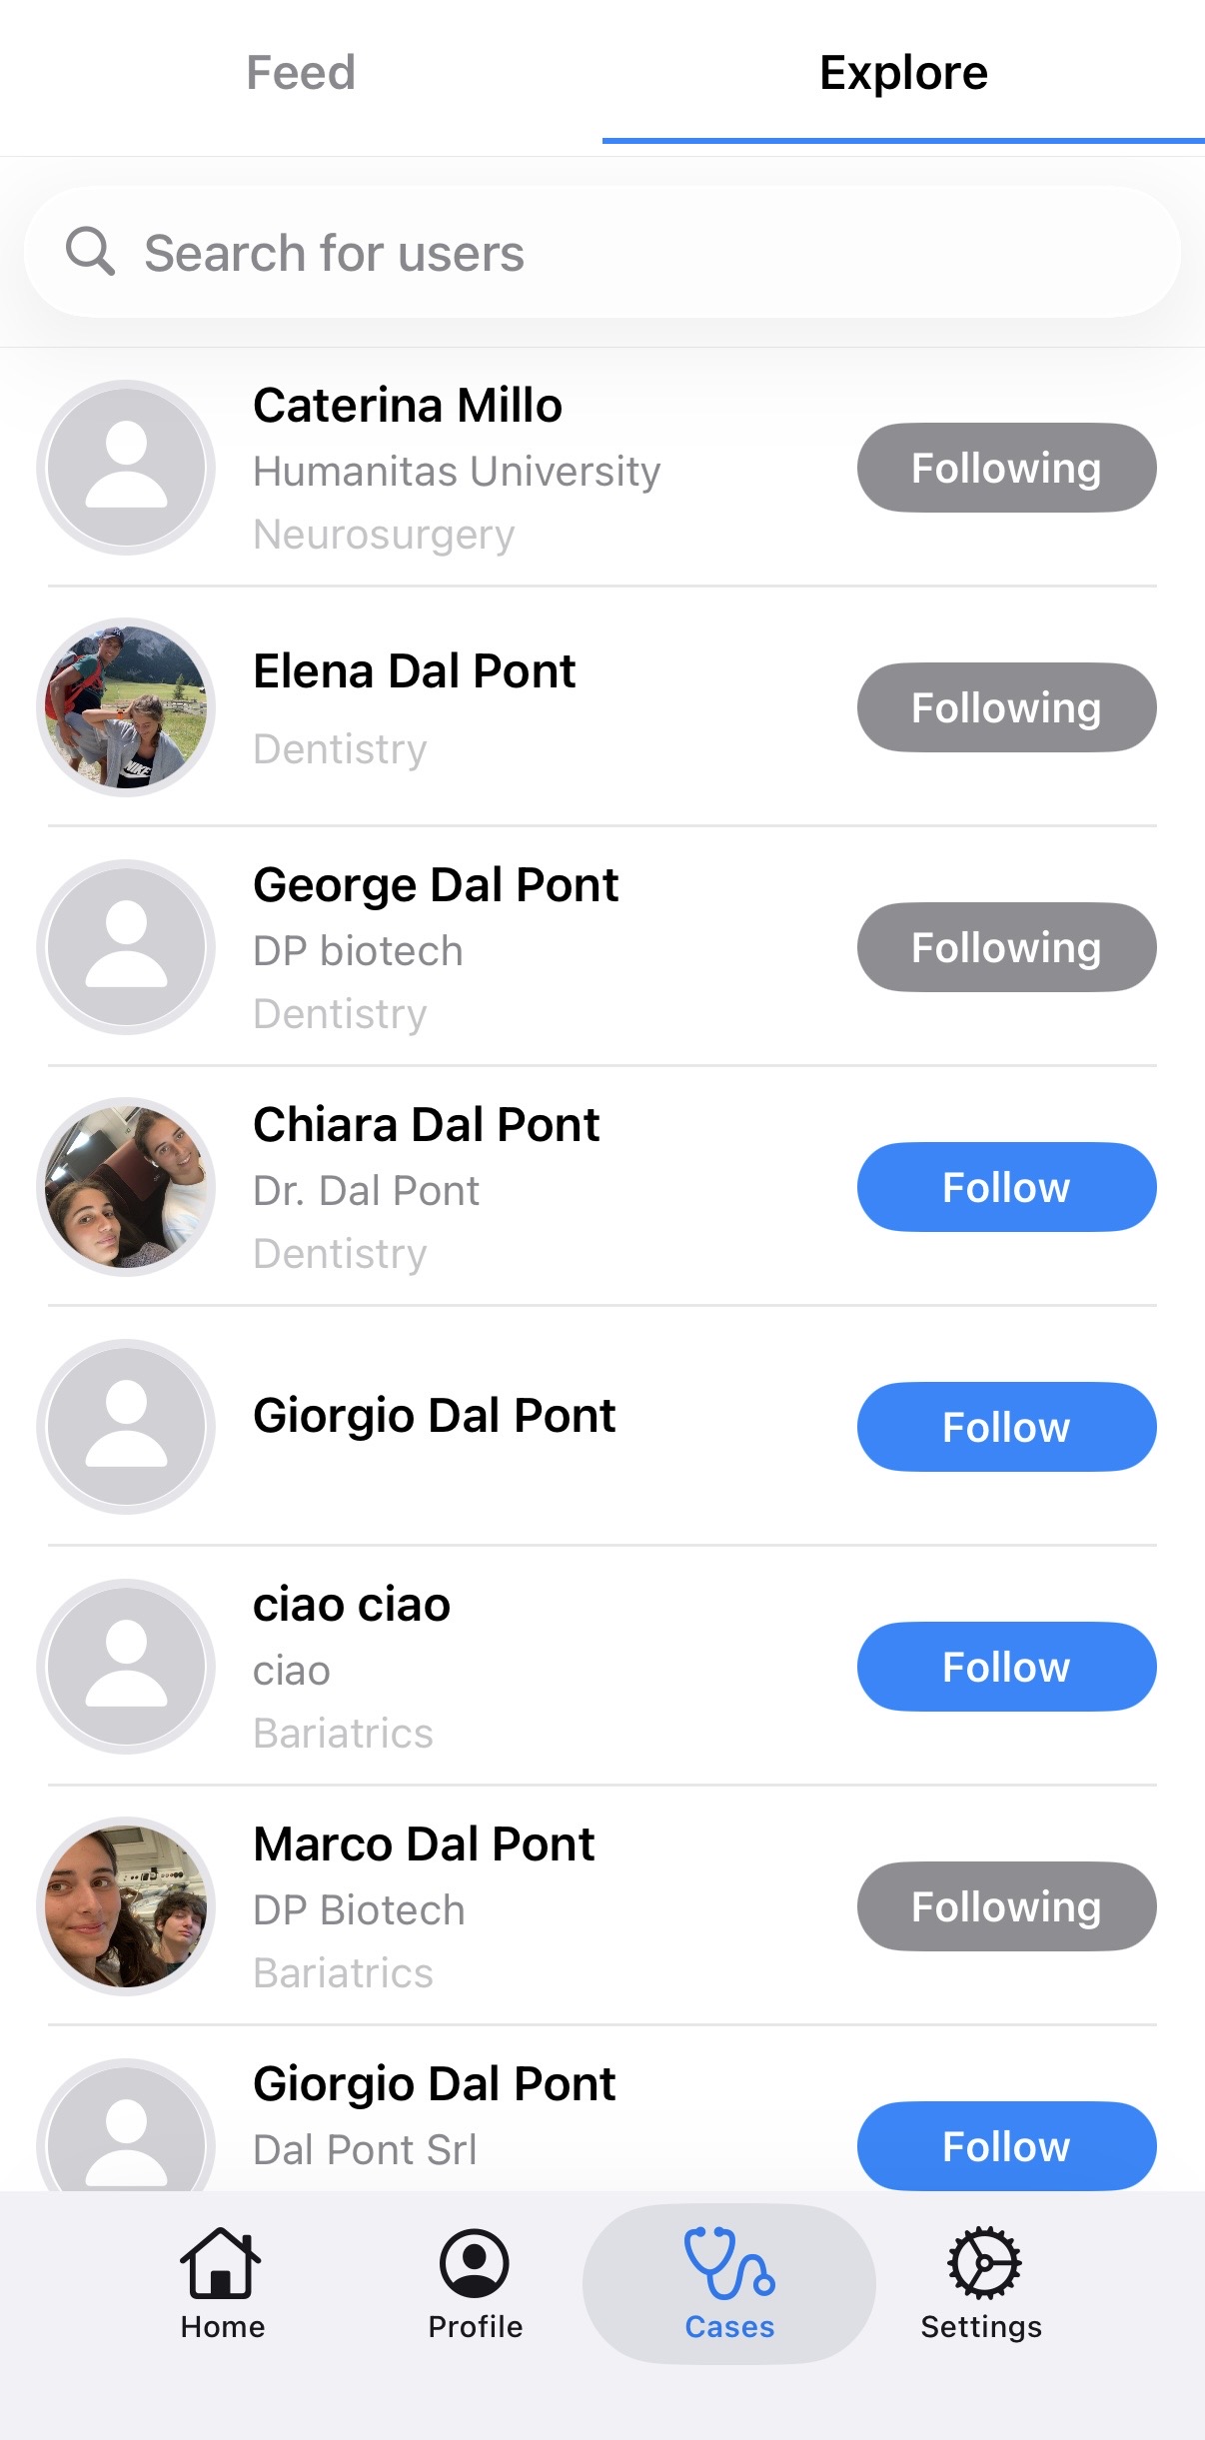Follow Chiara Dal Pont
The image size is (1205, 2440).
pos(1006,1187)
